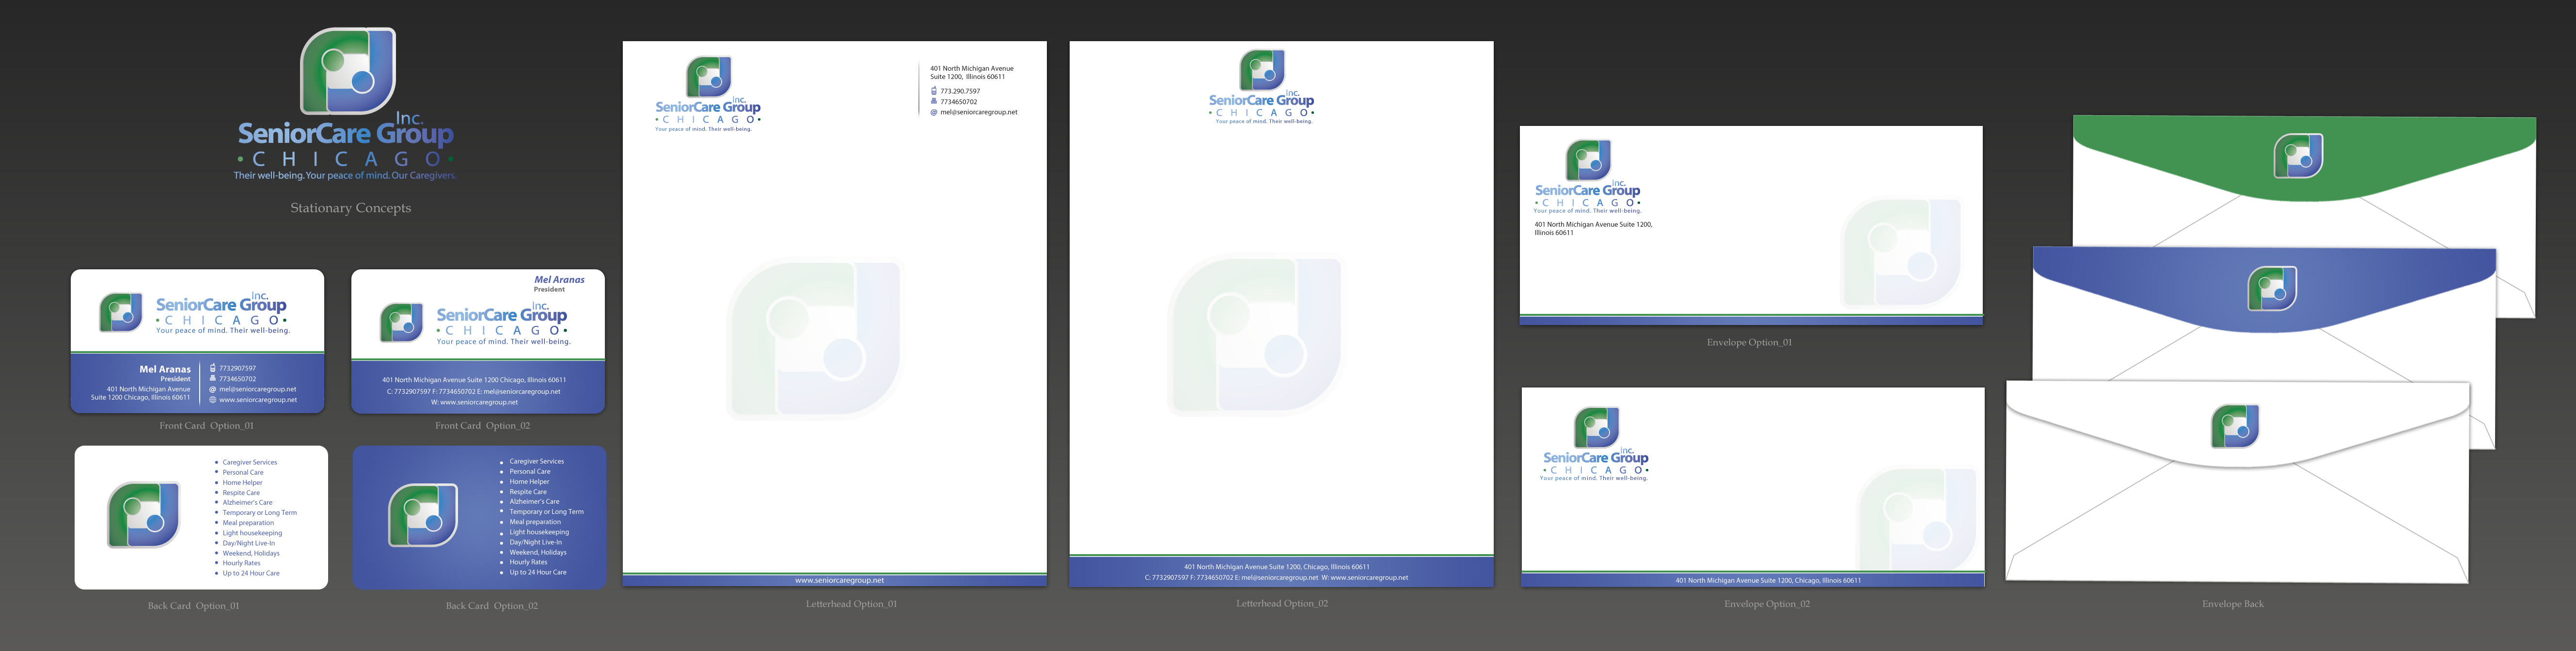Click the large SeniorCare Group logo emblem
2576x651 pixels.
348,71
